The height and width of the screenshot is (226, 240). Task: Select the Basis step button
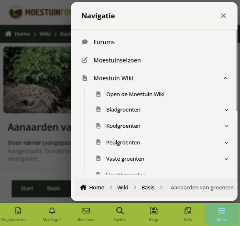click(x=54, y=189)
